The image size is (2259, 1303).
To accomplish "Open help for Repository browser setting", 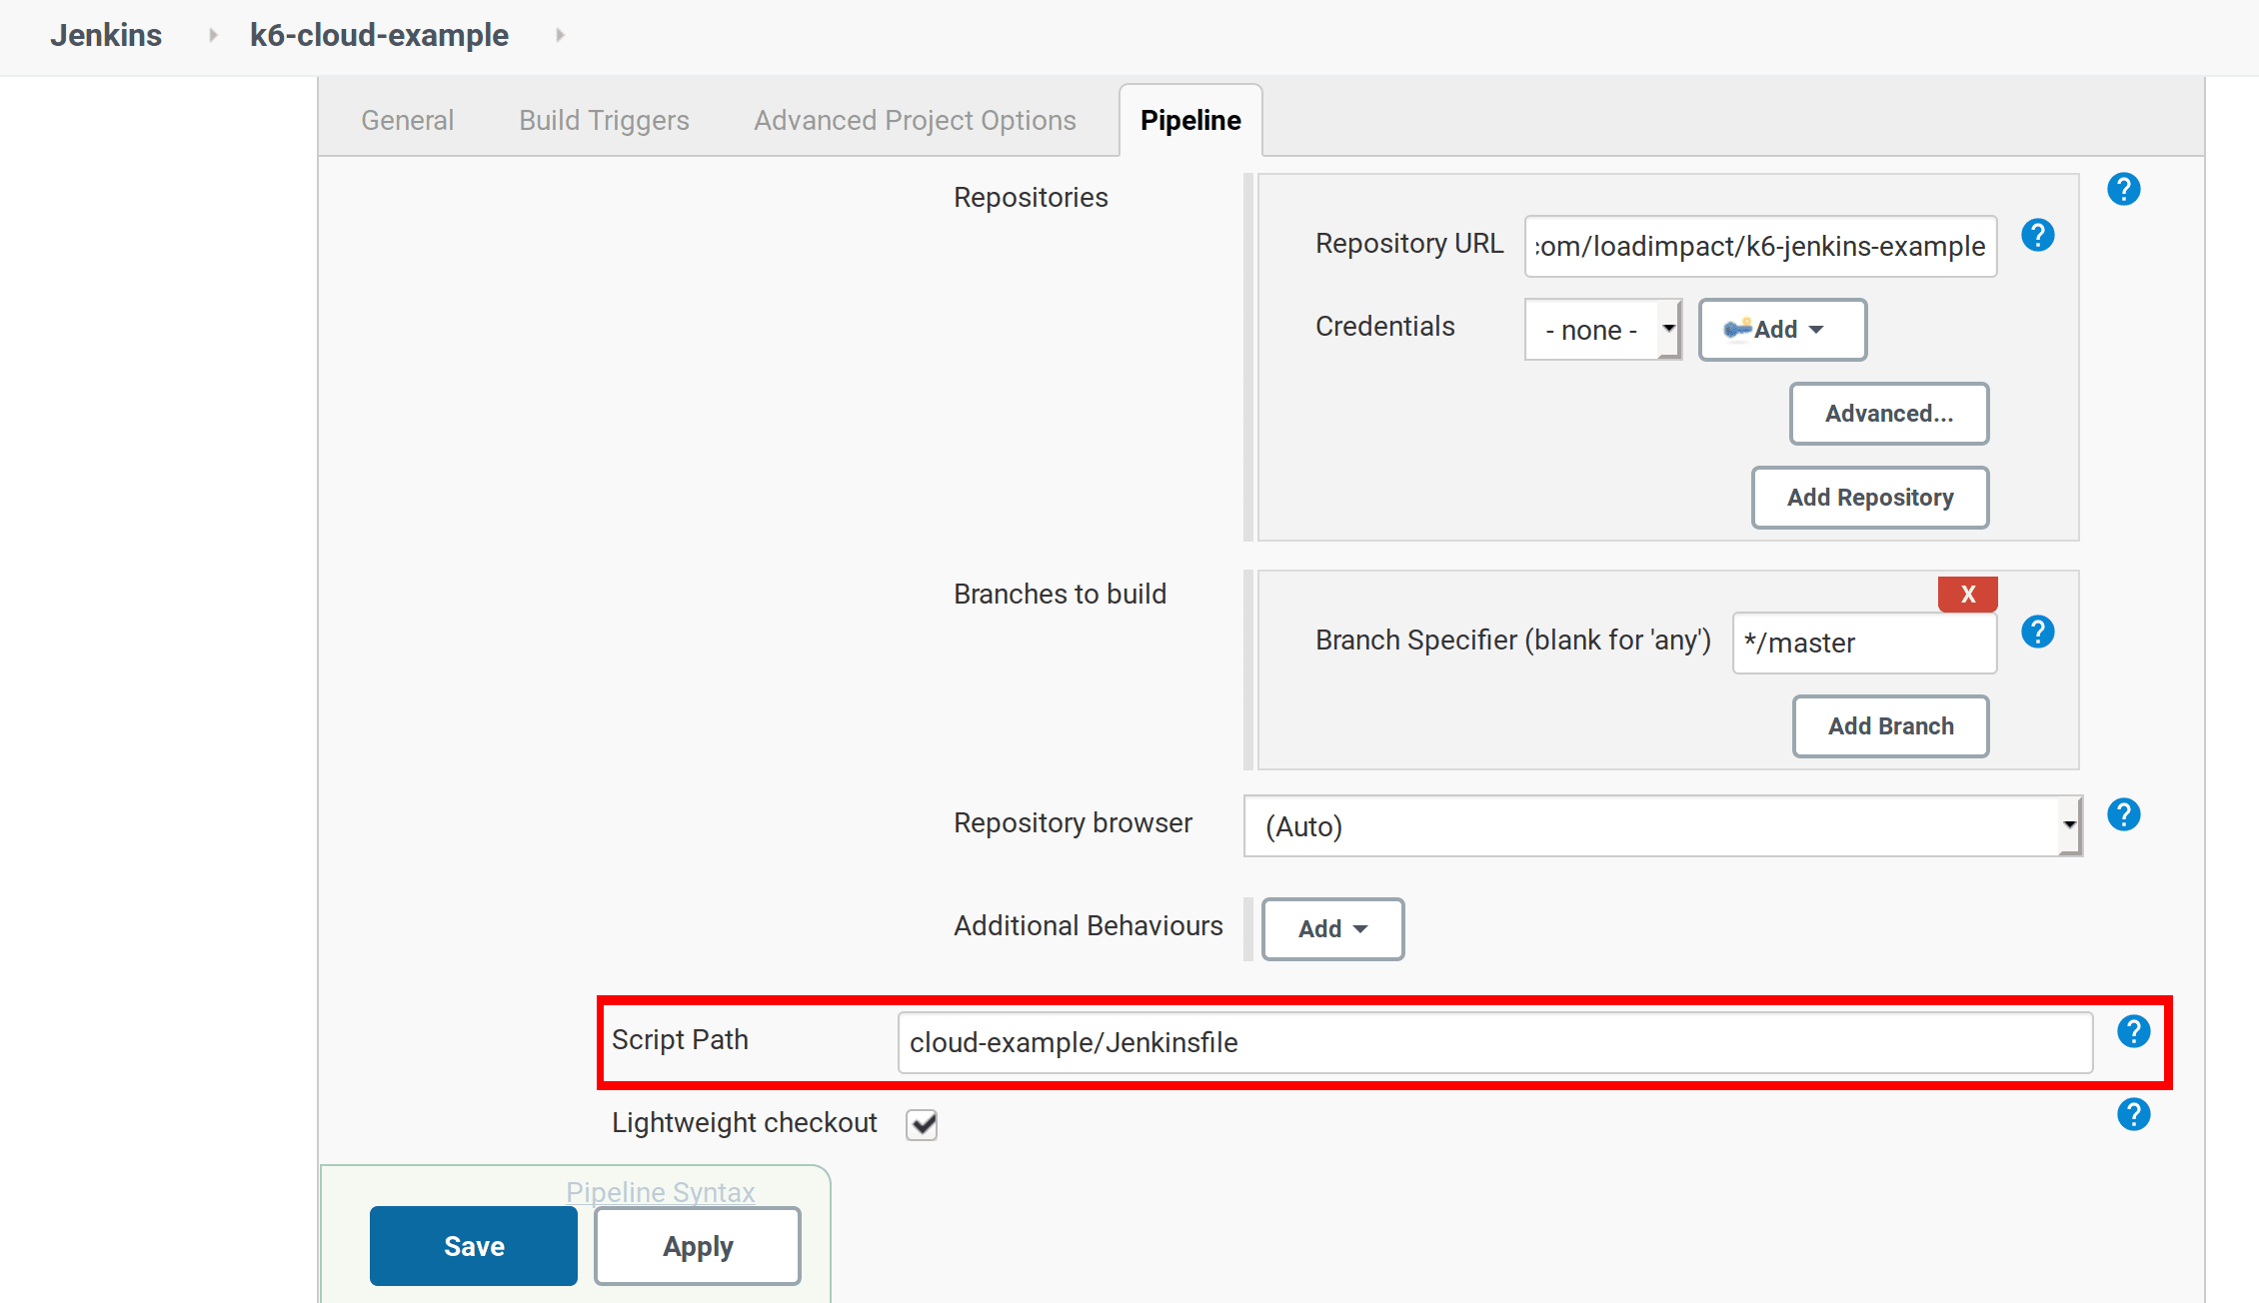I will point(2124,815).
